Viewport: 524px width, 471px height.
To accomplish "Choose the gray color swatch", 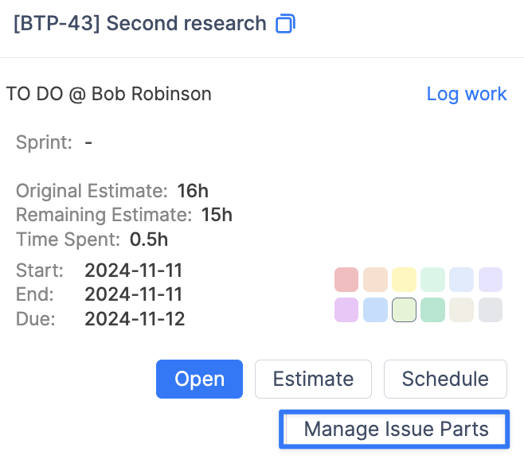I will (x=490, y=309).
